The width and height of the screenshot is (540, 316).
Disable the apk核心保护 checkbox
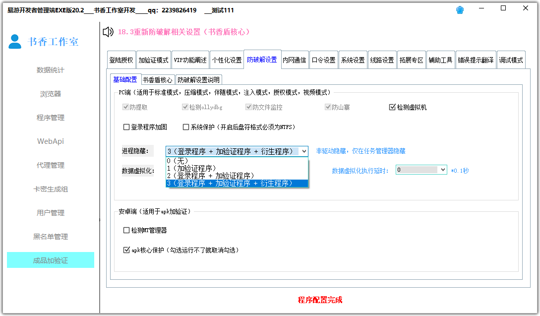pyautogui.click(x=127, y=250)
